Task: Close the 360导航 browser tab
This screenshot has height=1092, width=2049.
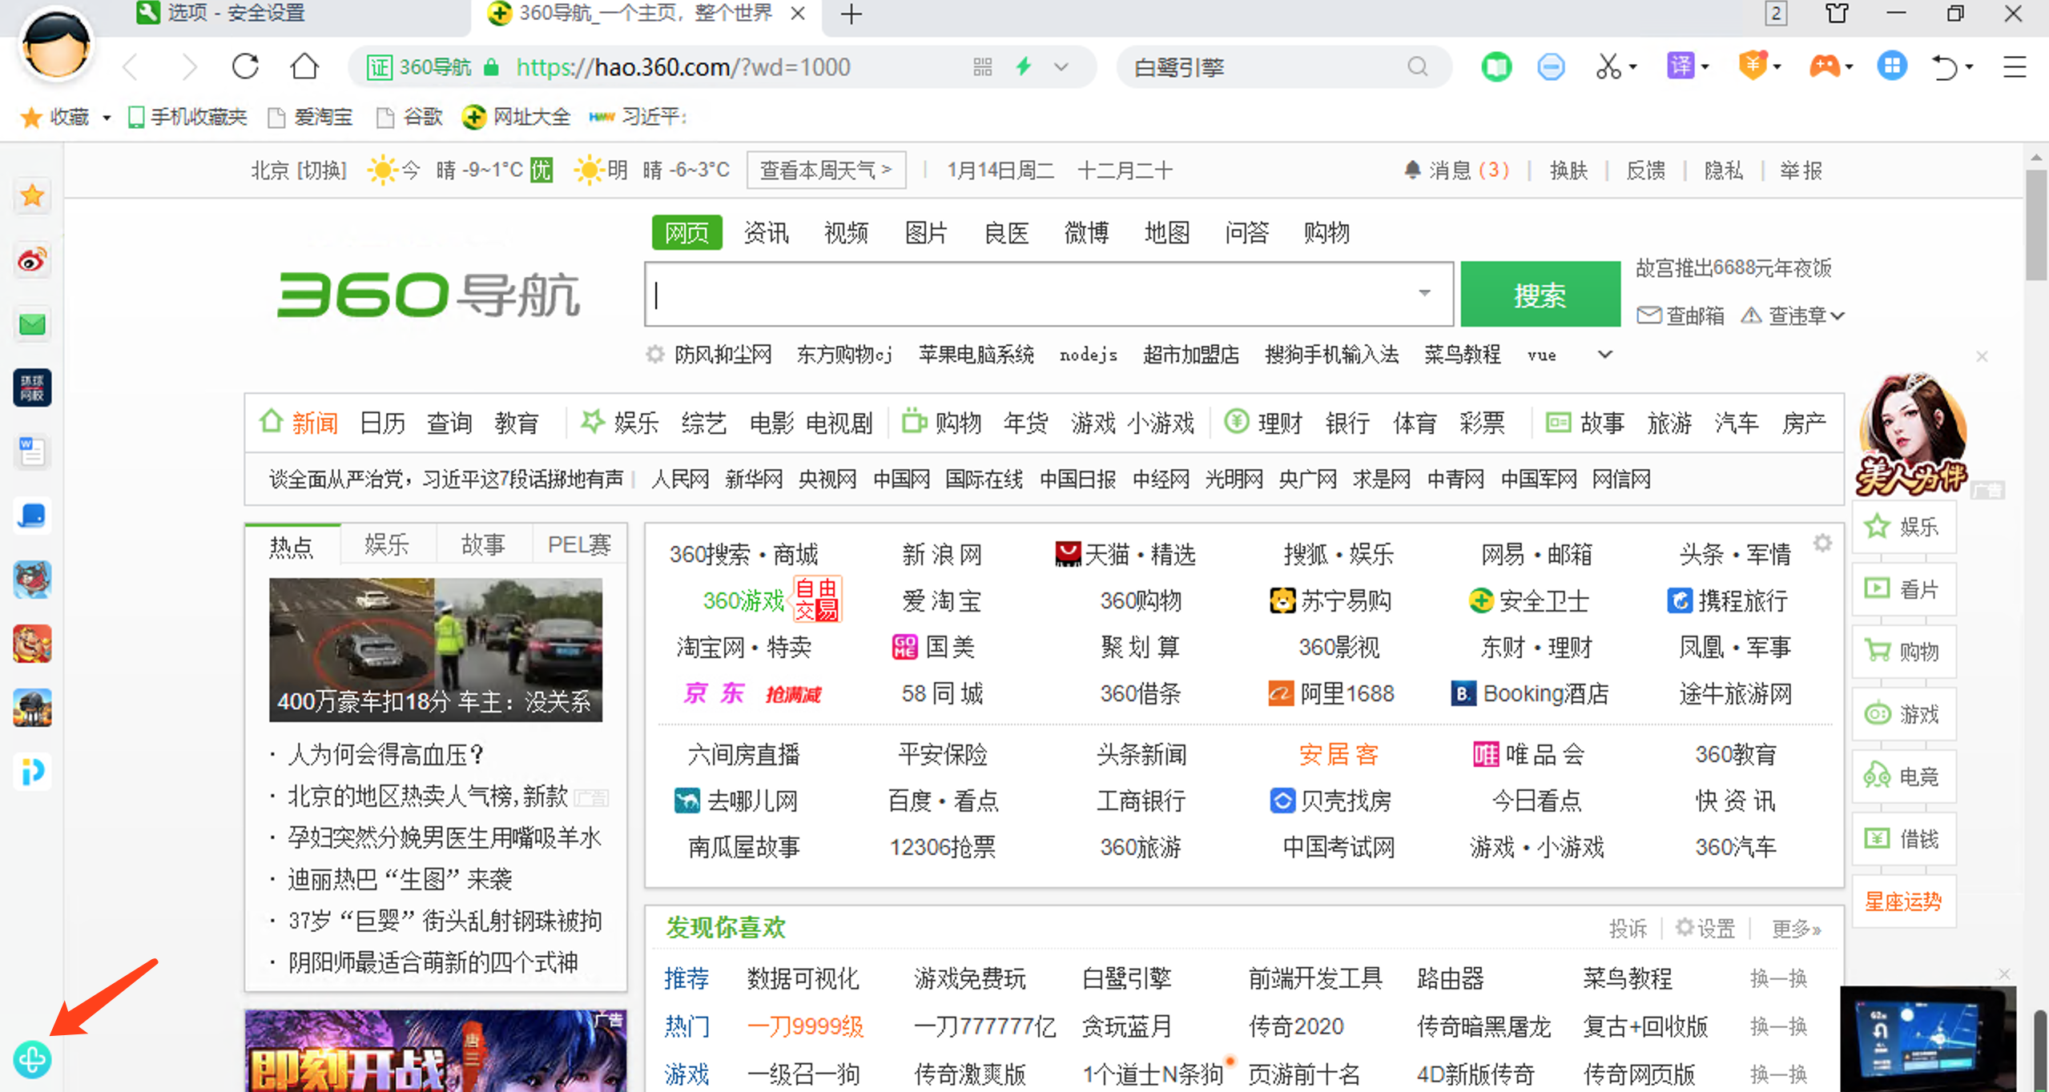Action: pyautogui.click(x=798, y=14)
